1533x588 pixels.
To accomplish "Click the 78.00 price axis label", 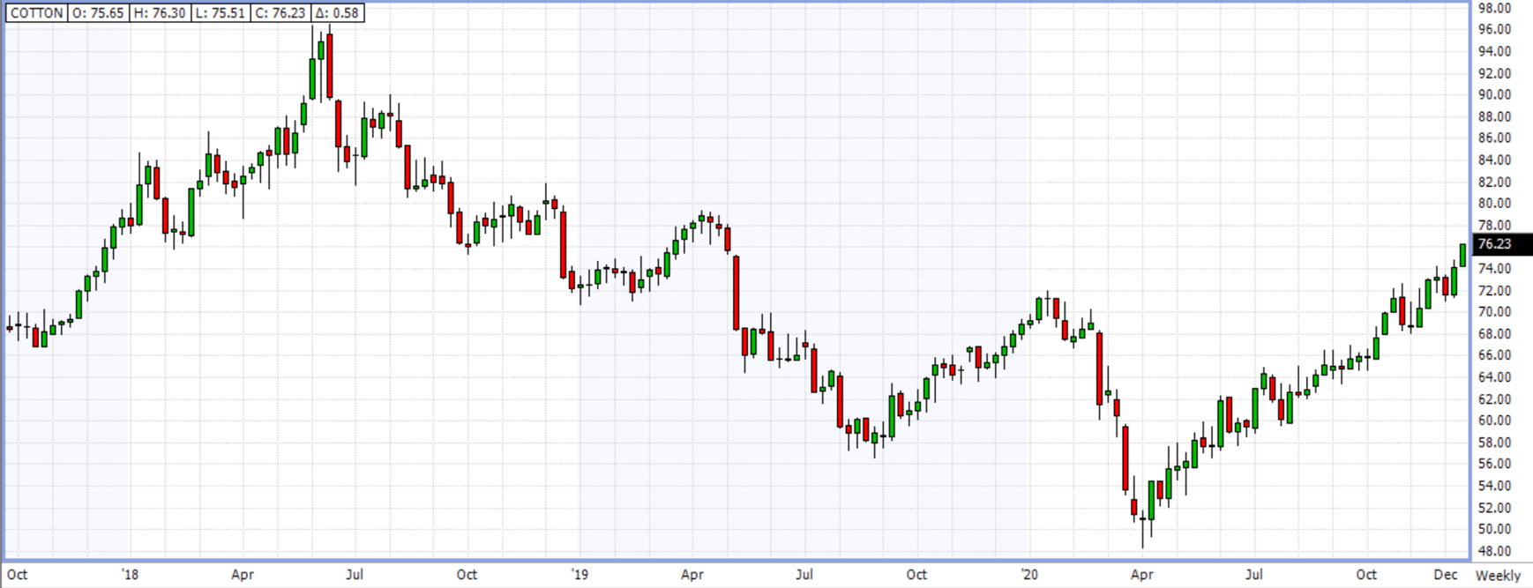I will (x=1494, y=225).
